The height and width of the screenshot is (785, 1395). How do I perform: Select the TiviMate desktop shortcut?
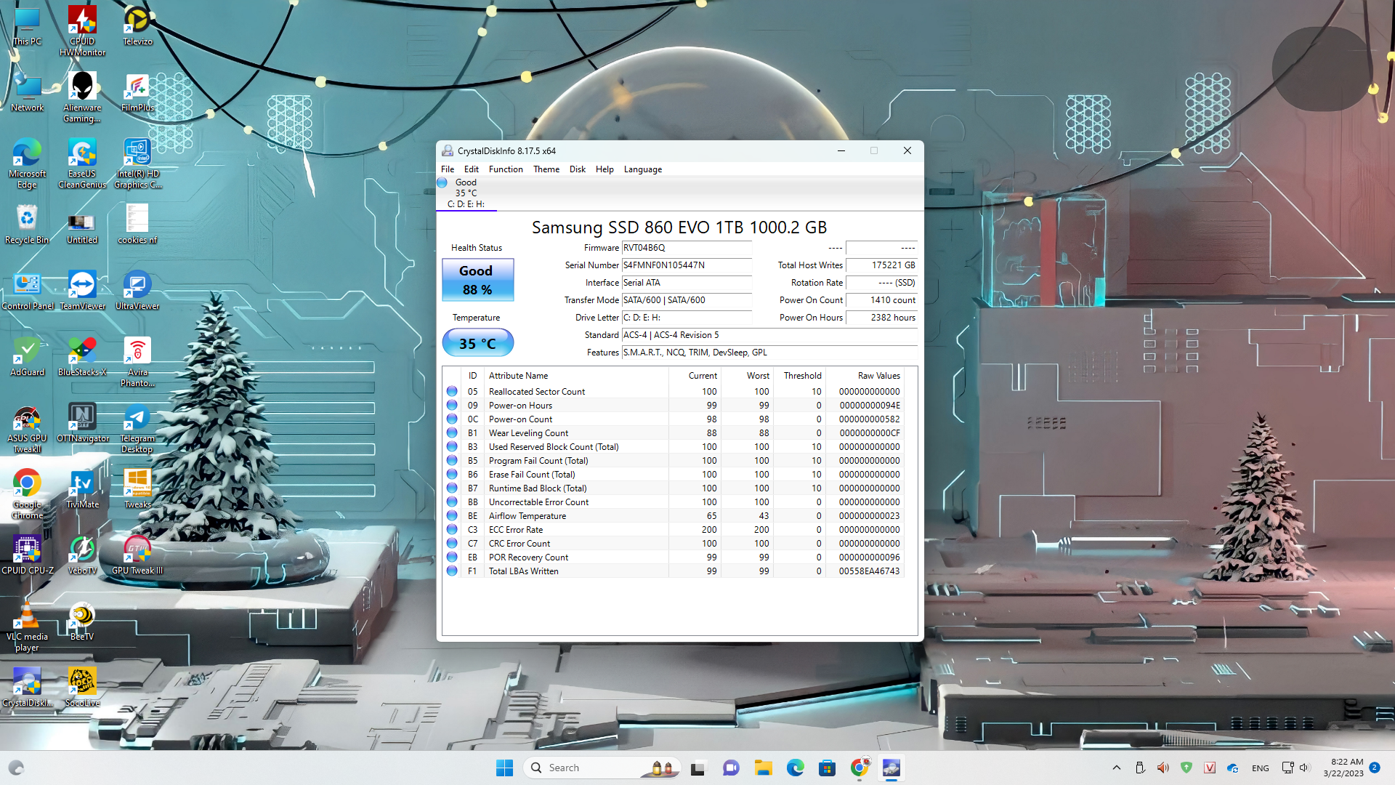[x=82, y=488]
